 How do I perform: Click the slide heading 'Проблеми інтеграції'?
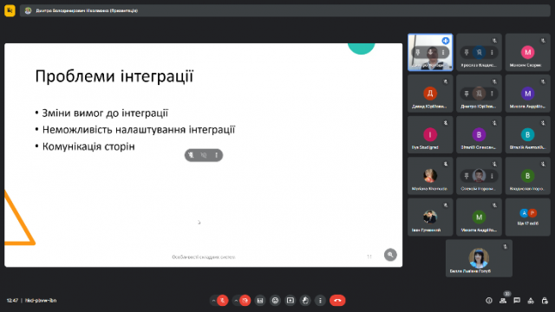click(x=114, y=76)
